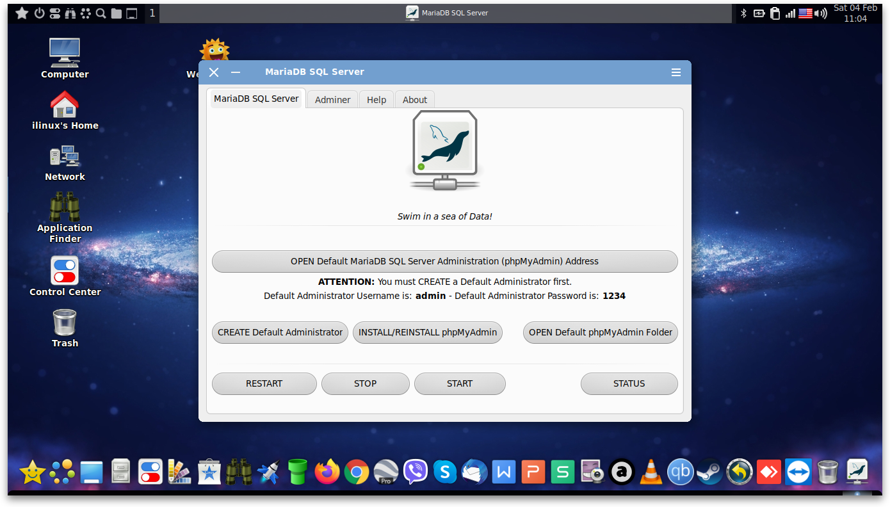Open Control Center desktop icon
Viewport: 890px width, 507px height.
[x=65, y=277]
